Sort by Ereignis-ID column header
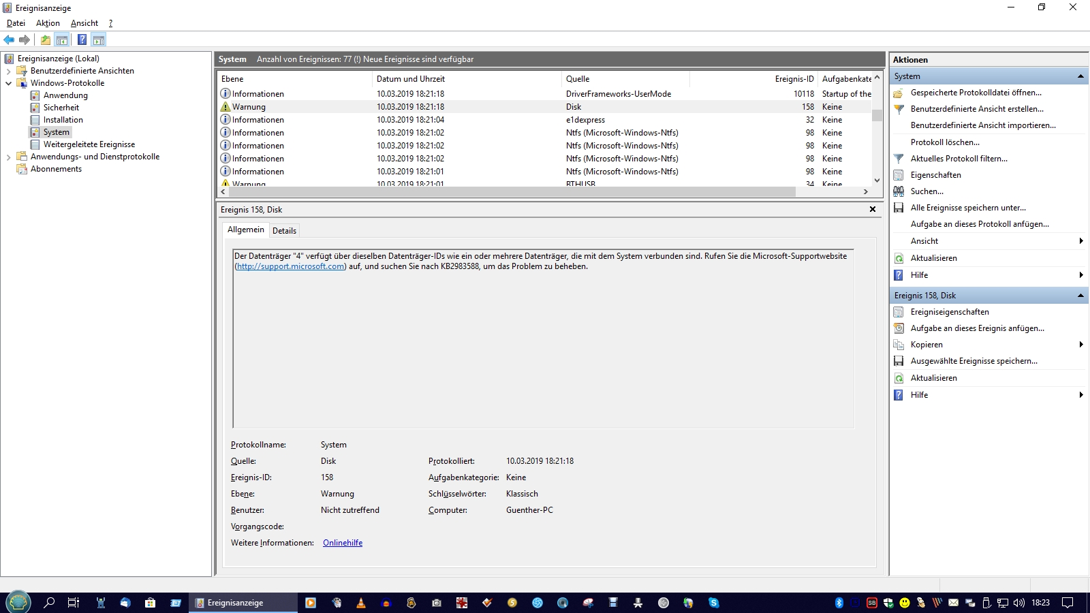This screenshot has height=613, width=1090. [x=753, y=79]
